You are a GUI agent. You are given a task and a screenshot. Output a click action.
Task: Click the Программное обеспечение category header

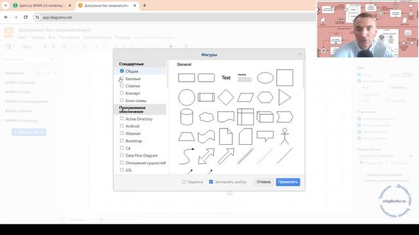140,110
